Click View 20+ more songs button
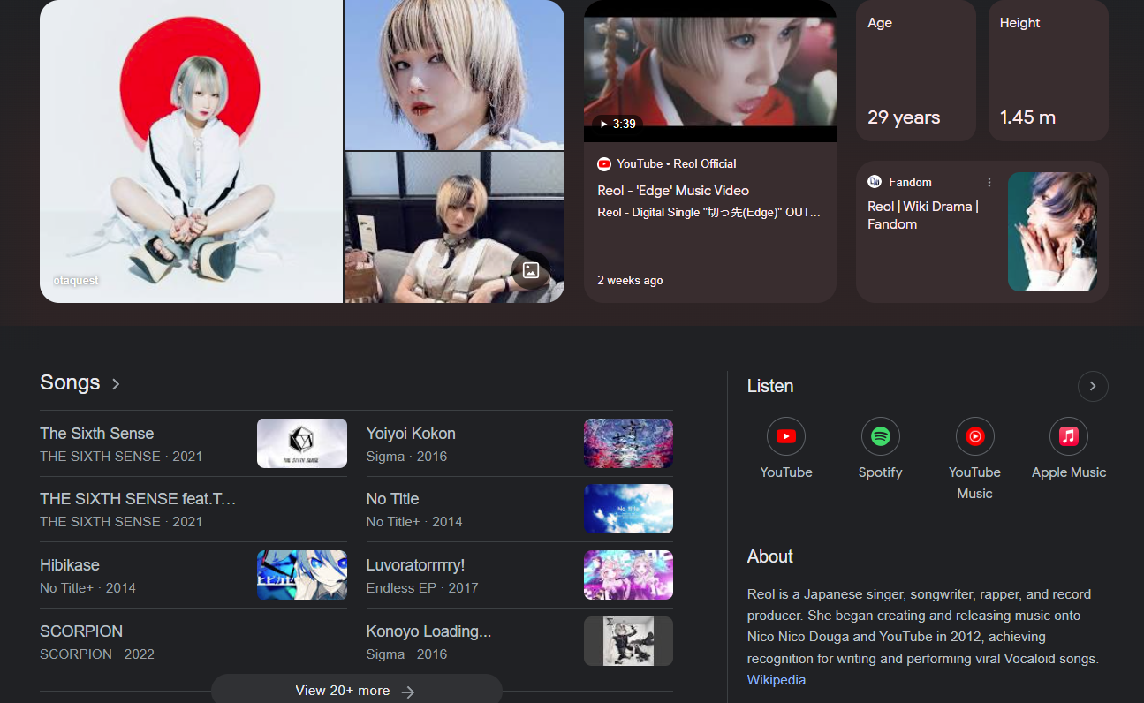Image resolution: width=1144 pixels, height=703 pixels. click(356, 691)
